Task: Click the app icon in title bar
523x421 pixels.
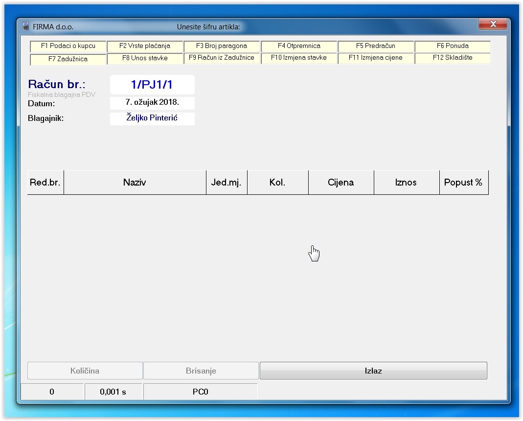Action: pos(25,27)
